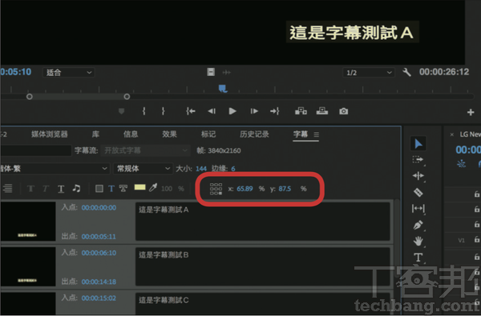
Task: Click the y position value 87.5
Action: click(285, 189)
